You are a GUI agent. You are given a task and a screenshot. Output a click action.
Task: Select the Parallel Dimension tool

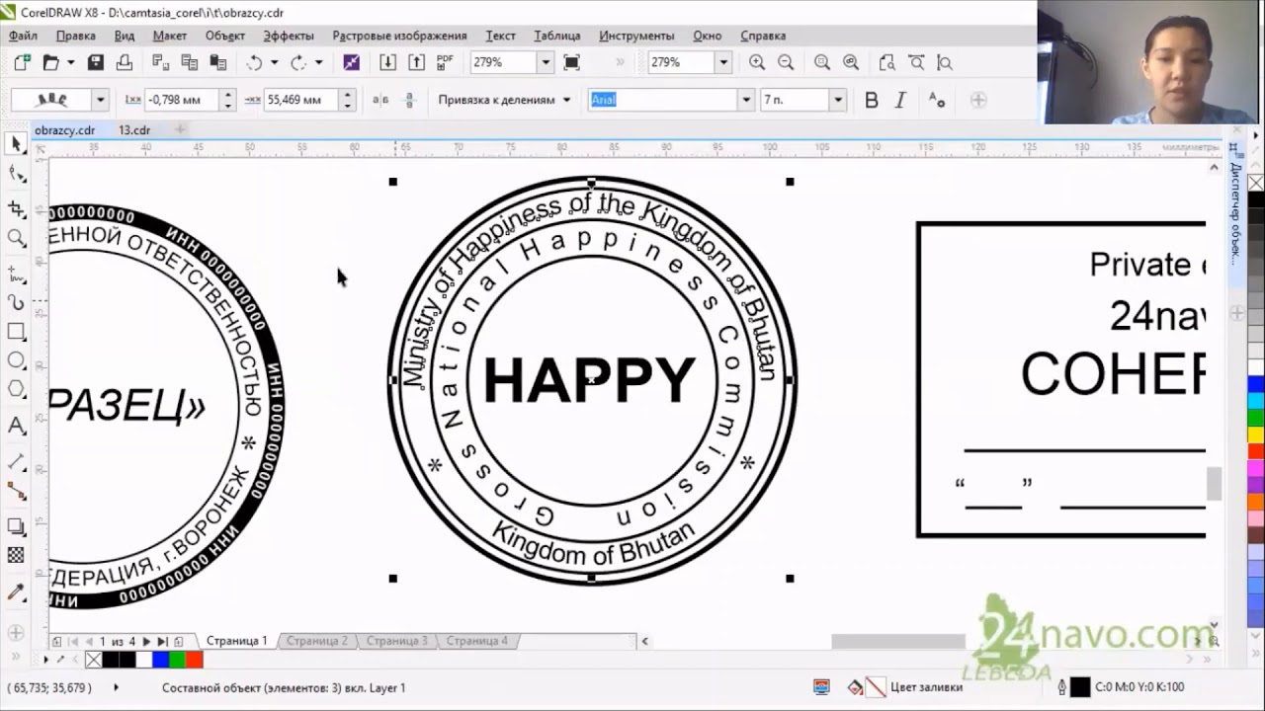(x=16, y=460)
